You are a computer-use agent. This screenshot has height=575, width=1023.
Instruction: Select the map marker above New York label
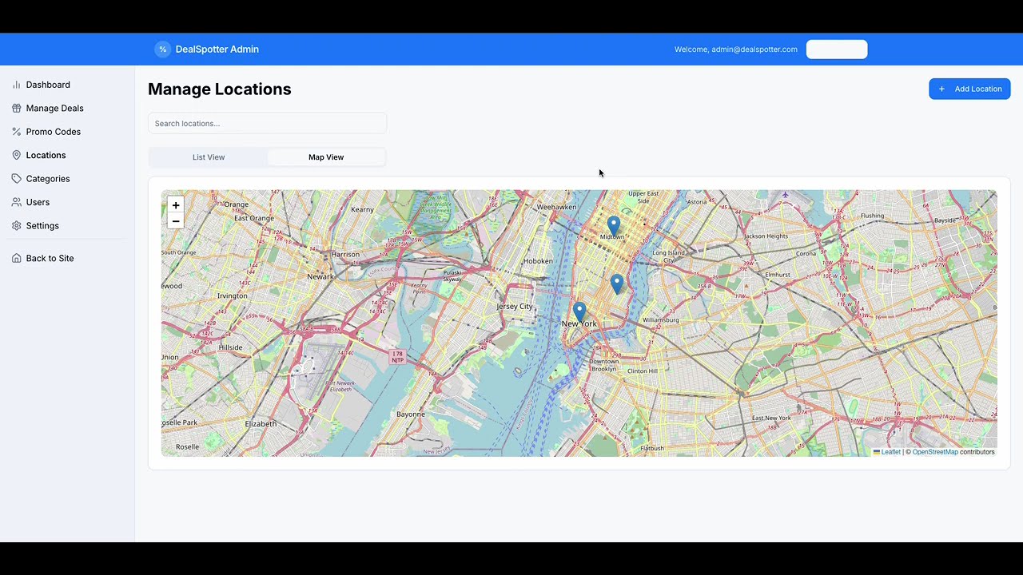pos(579,312)
